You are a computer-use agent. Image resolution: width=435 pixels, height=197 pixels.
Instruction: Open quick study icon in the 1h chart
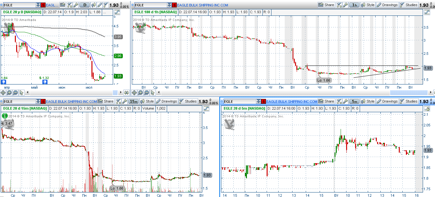coord(339,5)
